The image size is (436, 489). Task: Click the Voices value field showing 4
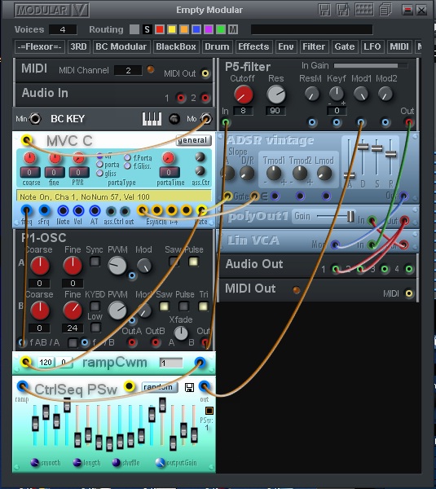(63, 29)
